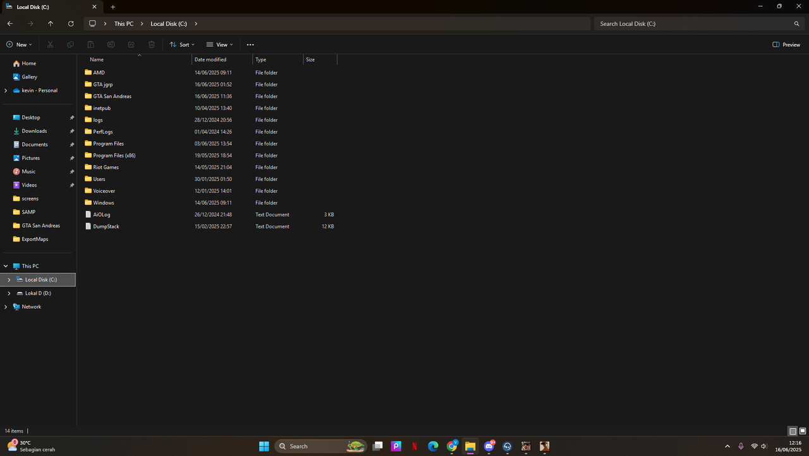Screen dimensions: 809x456
Task: Switch to Details view layout icon
Action: click(x=793, y=431)
